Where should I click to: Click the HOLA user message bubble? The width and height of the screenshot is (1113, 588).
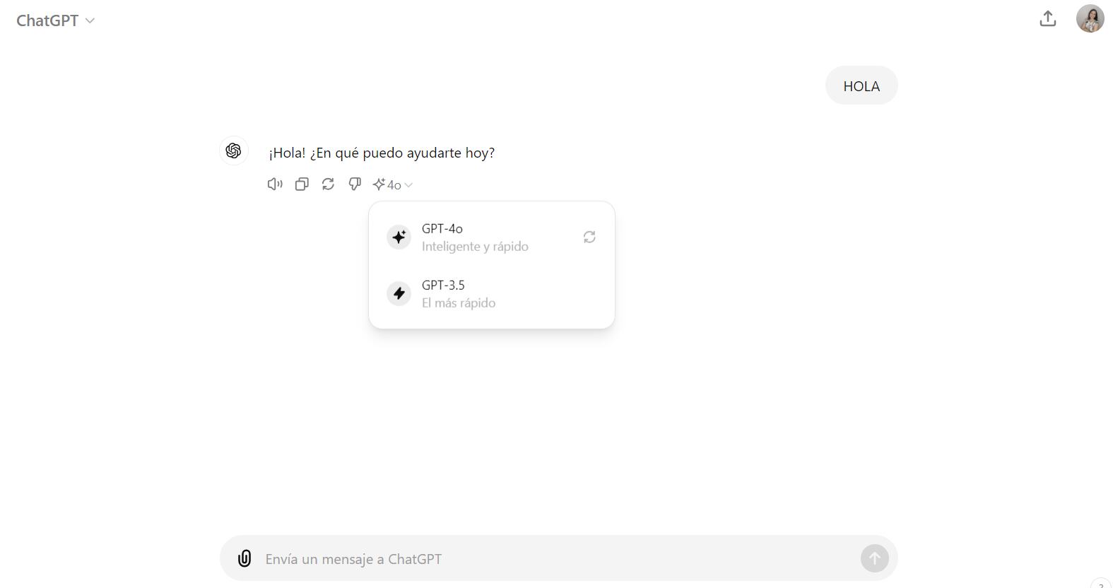(861, 86)
